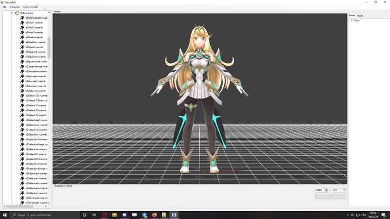Open the File menu

[4, 7]
